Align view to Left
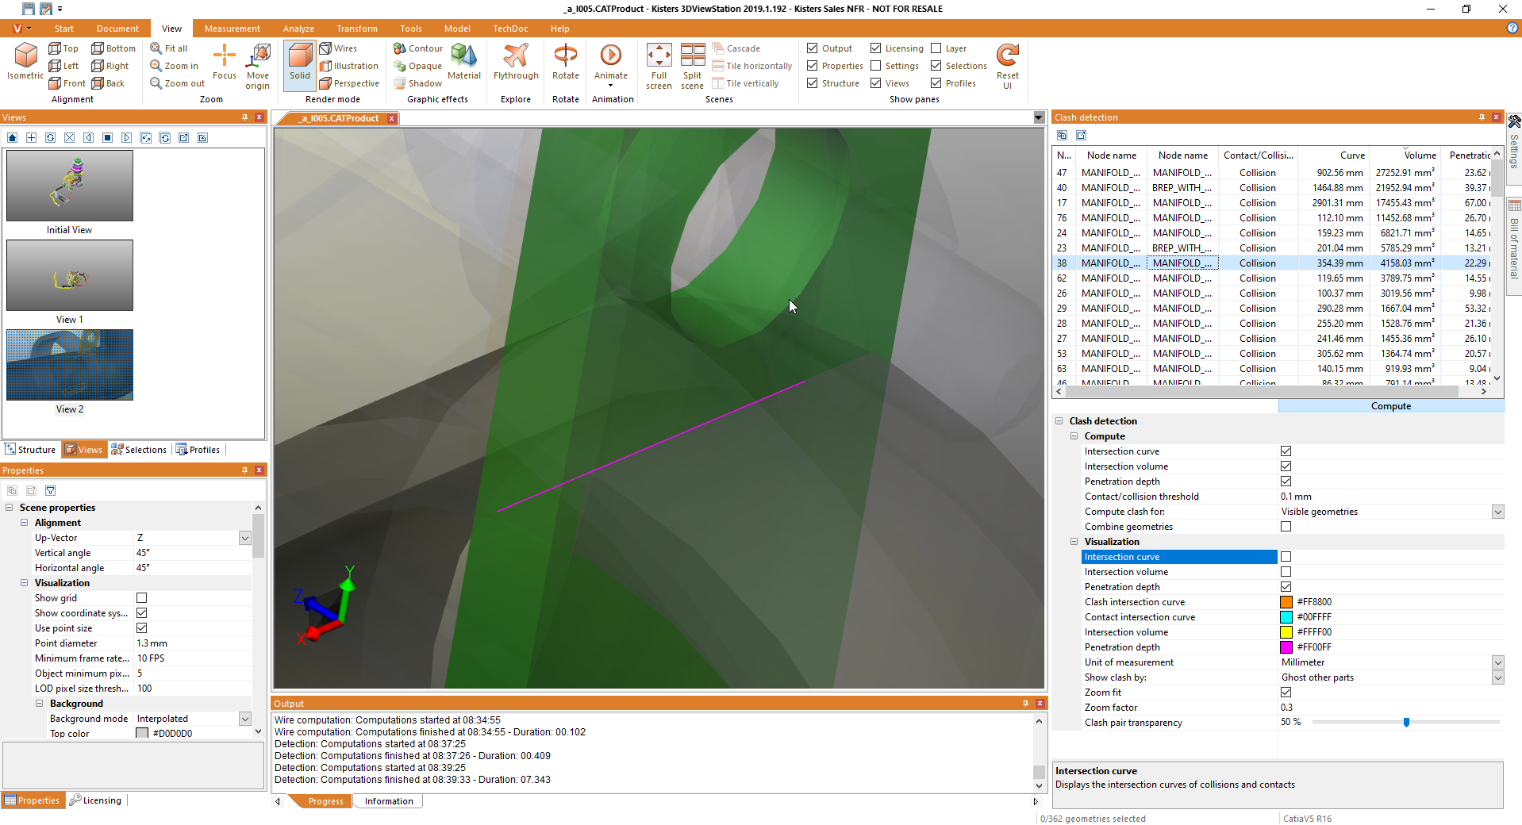The height and width of the screenshot is (825, 1522). [x=63, y=66]
